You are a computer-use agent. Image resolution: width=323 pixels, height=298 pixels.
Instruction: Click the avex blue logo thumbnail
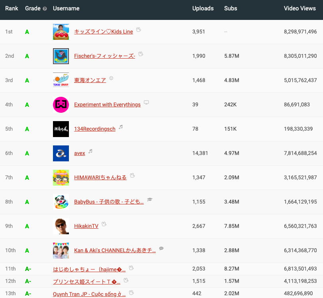tap(61, 153)
